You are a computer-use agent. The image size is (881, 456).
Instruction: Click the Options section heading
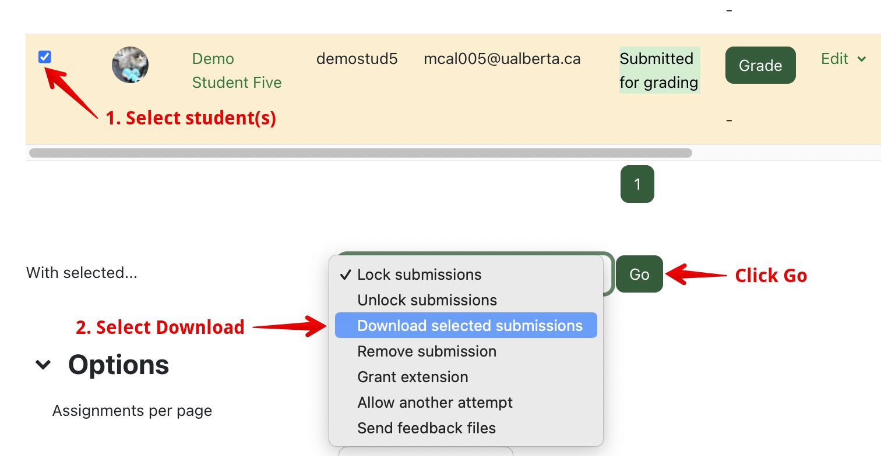coord(118,365)
